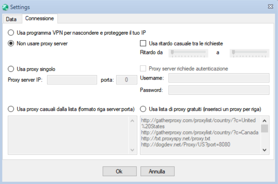Click down arrow of free proxy list scrollbar
Viewport: 278px width, 184px height.
(x=265, y=150)
